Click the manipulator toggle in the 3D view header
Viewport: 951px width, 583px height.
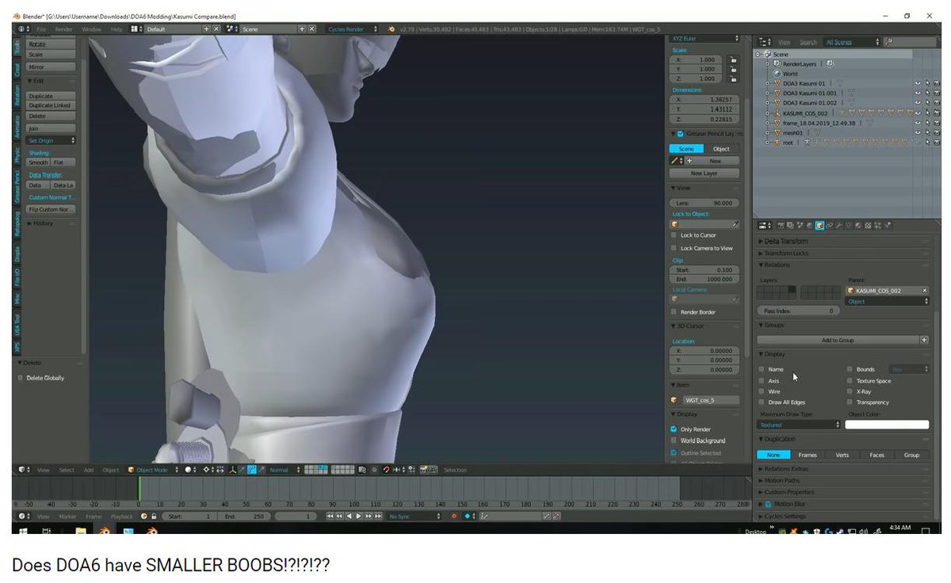point(232,470)
